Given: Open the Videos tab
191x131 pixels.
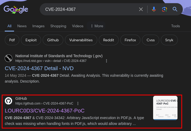Looking at the screenshot, I should tap(78, 26).
